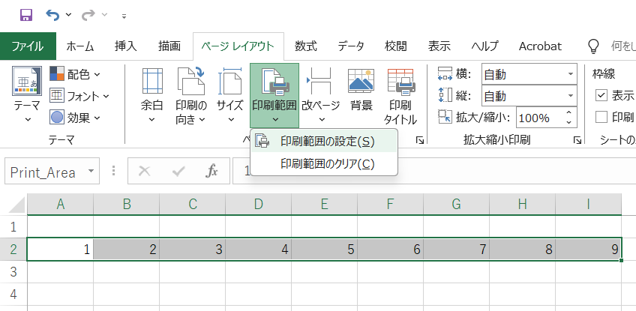This screenshot has height=311, width=636.
Task: Click the 背景 (Background) picture icon
Action: click(361, 82)
